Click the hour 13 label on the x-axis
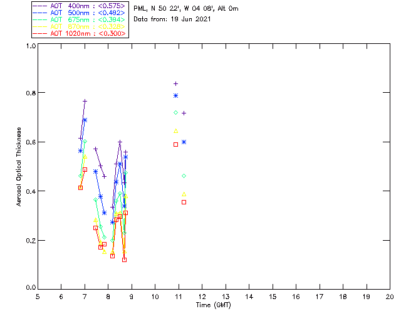Screen dimensions: 401x321 [x=226, y=297]
